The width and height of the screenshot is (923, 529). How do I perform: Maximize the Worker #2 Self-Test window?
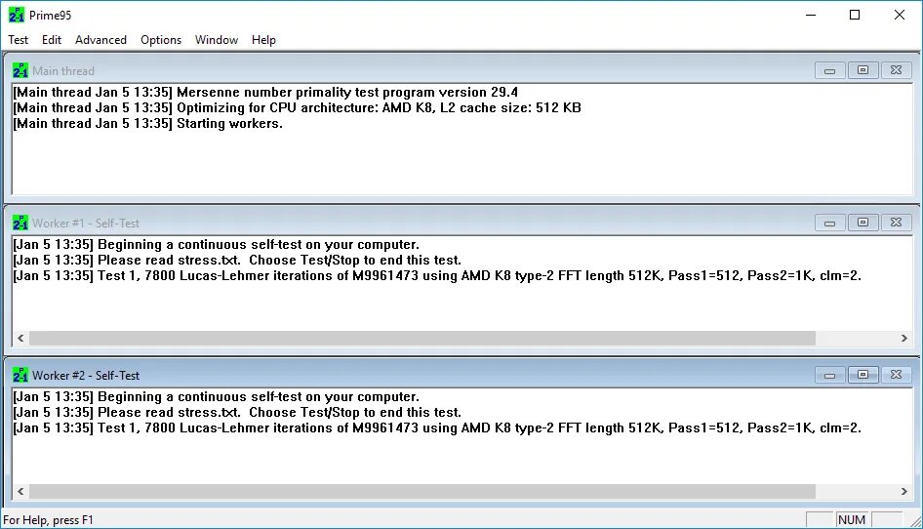coord(863,375)
